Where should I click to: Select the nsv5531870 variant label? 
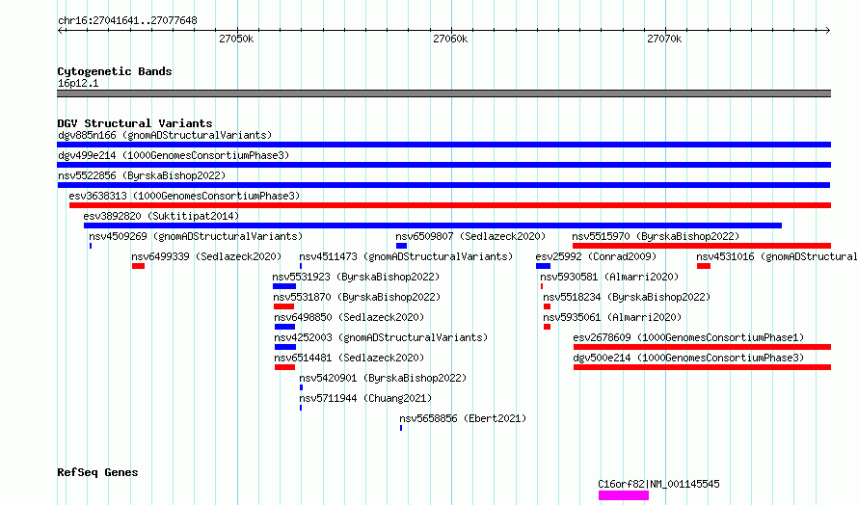tap(358, 297)
